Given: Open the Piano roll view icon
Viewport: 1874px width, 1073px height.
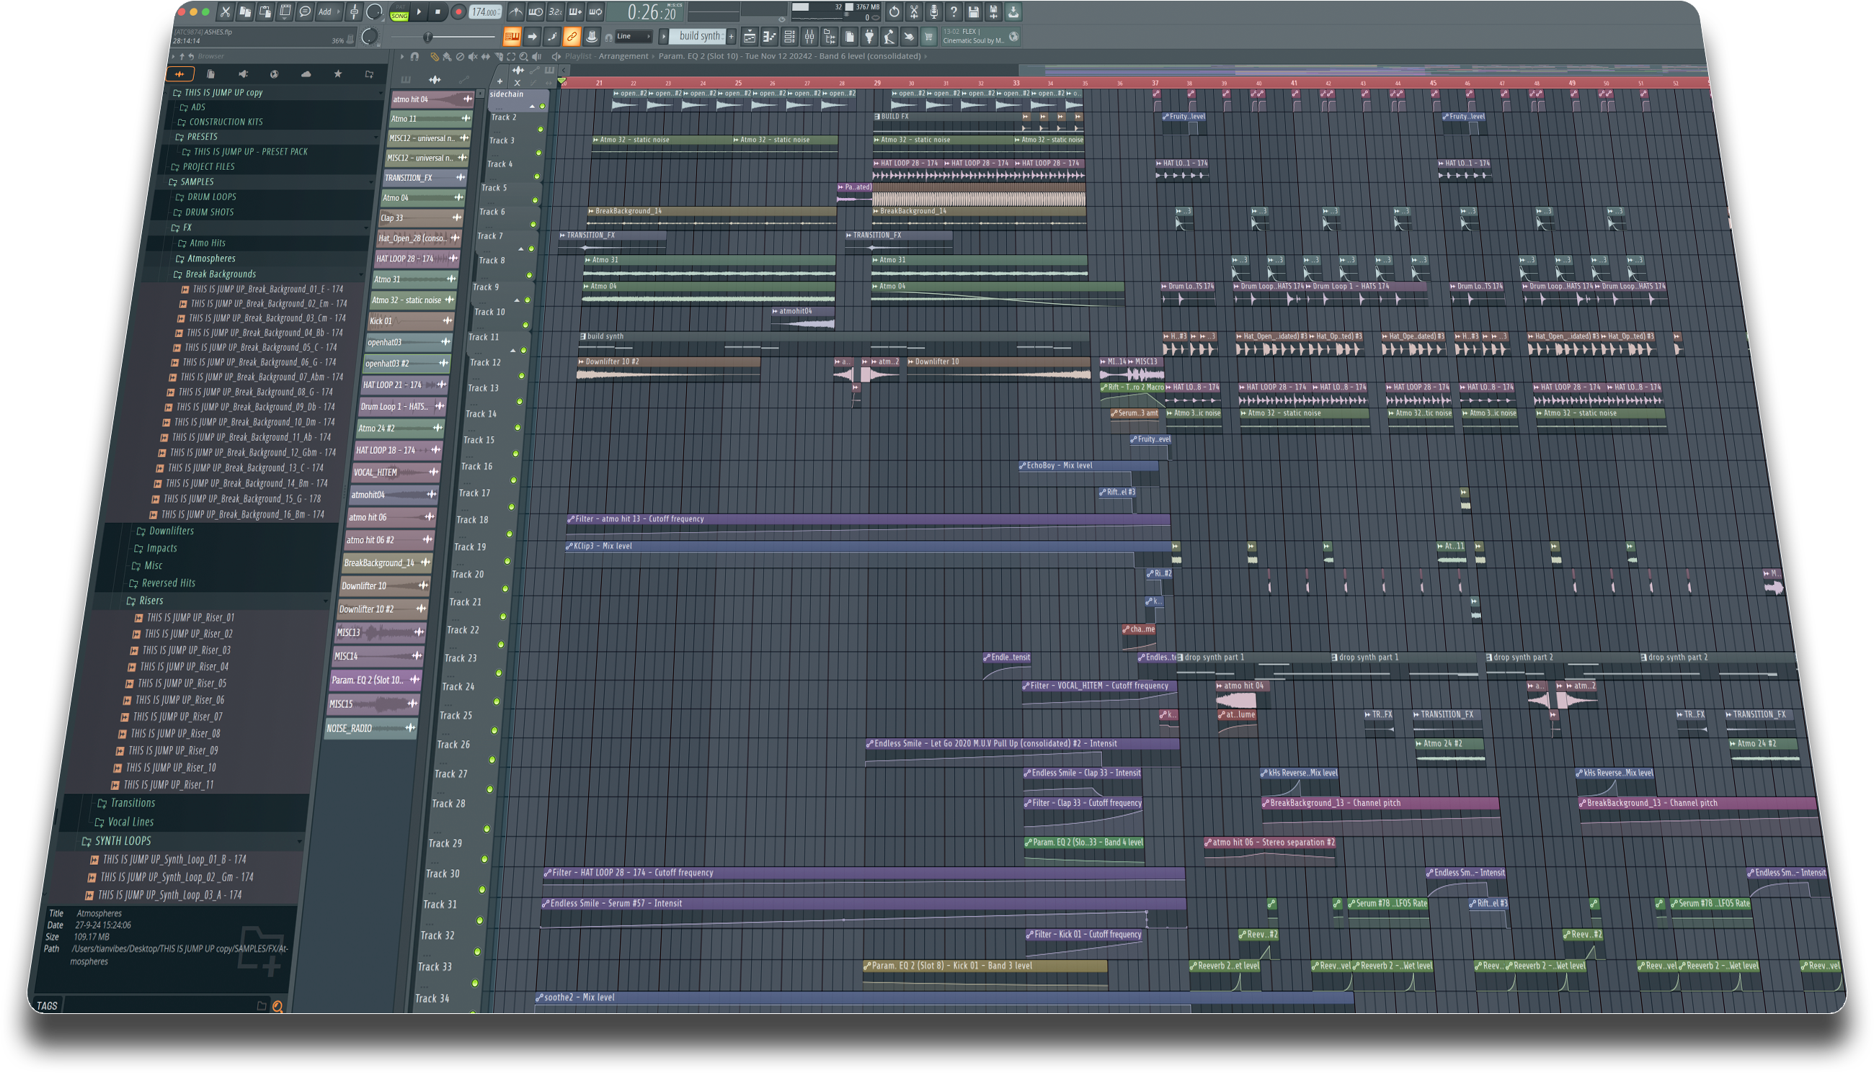Looking at the screenshot, I should 769,36.
